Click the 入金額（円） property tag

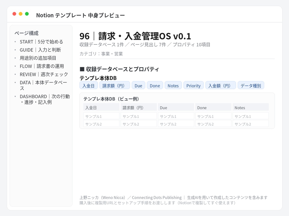coord(221,85)
